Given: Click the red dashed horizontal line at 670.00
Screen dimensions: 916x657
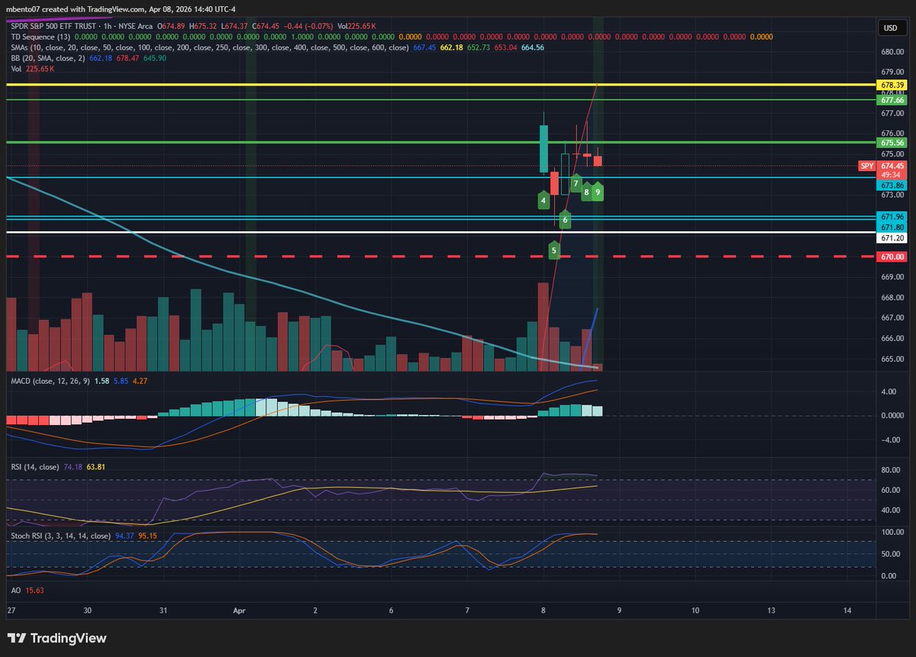Looking at the screenshot, I should pos(440,257).
